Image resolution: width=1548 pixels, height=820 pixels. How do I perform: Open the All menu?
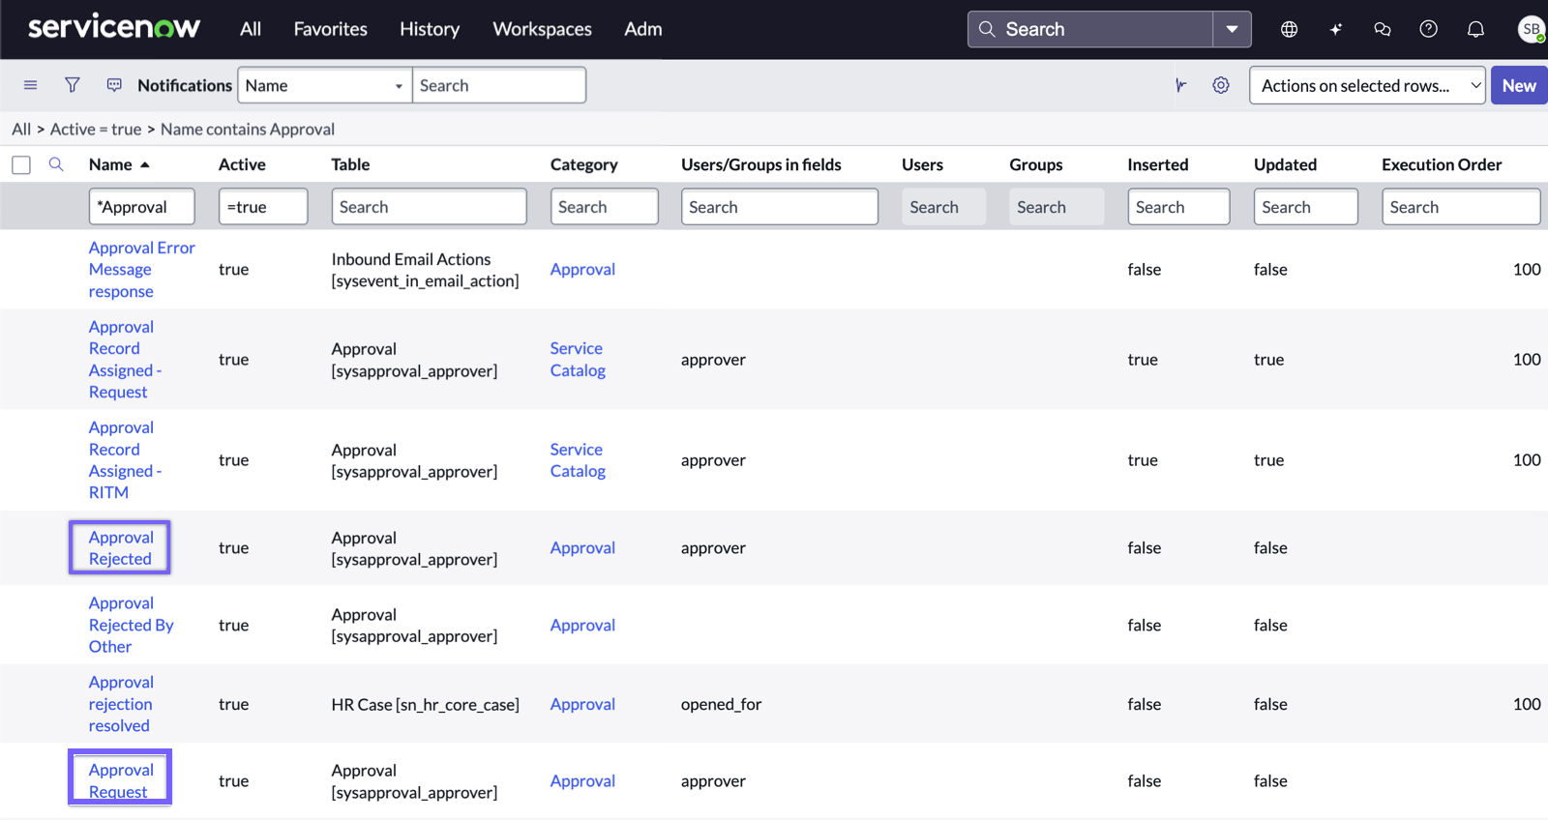(251, 29)
